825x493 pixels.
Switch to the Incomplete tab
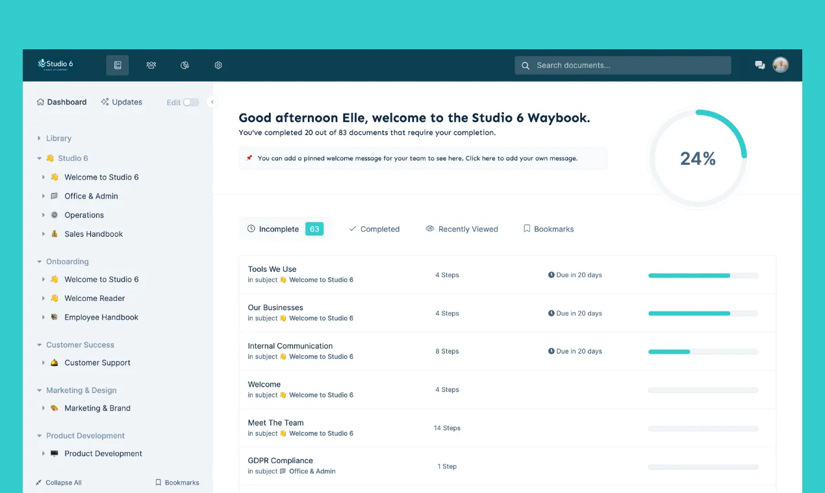click(285, 229)
